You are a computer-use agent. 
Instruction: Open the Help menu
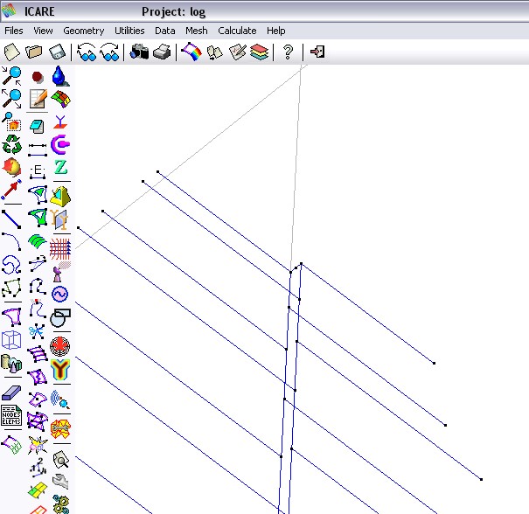pos(276,31)
